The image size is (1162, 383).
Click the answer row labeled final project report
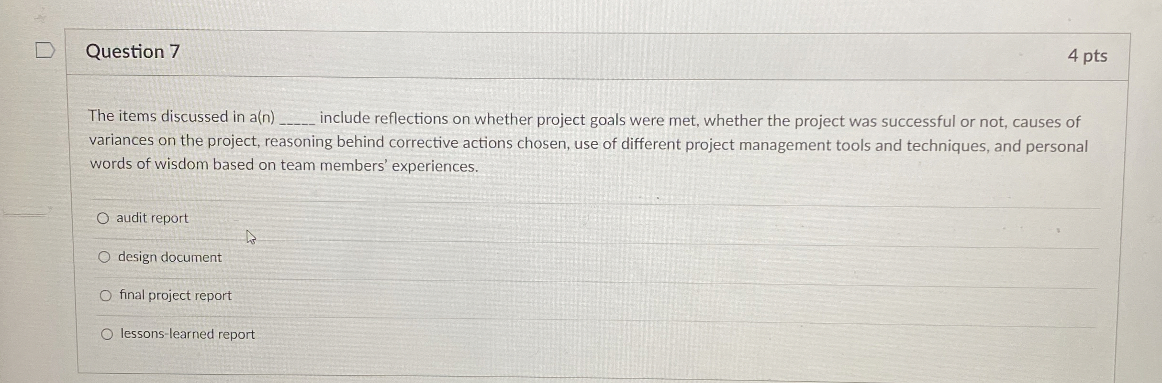(176, 295)
